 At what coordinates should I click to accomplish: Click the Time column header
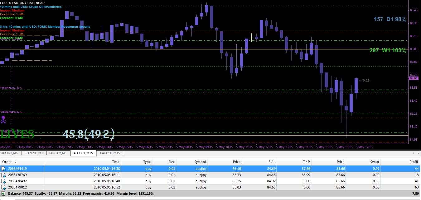pyautogui.click(x=116, y=162)
